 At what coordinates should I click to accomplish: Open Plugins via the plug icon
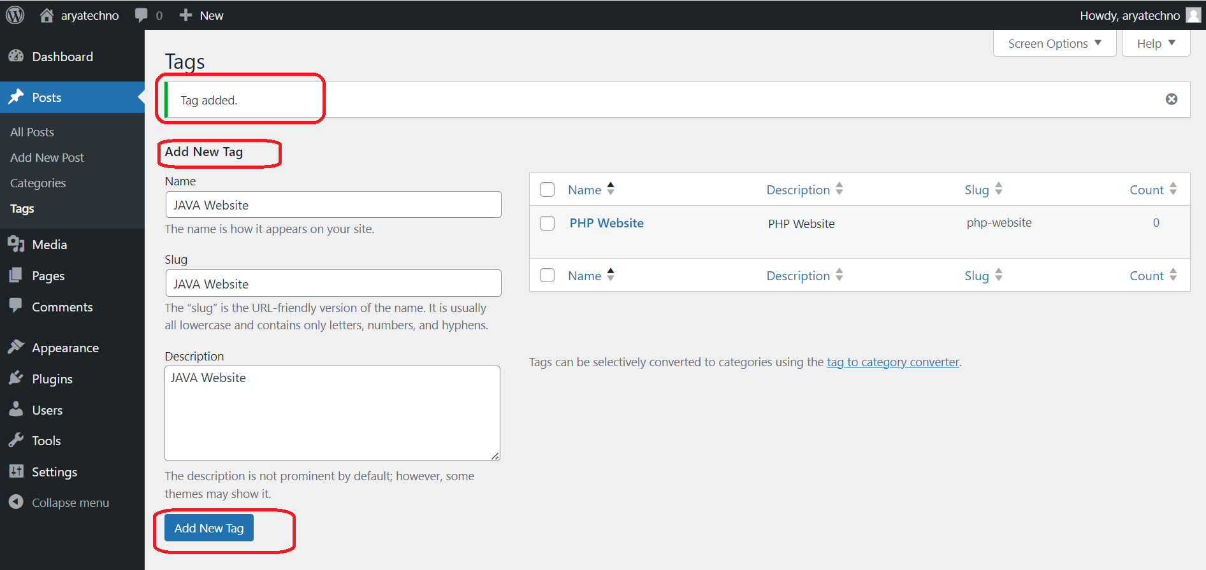(16, 378)
